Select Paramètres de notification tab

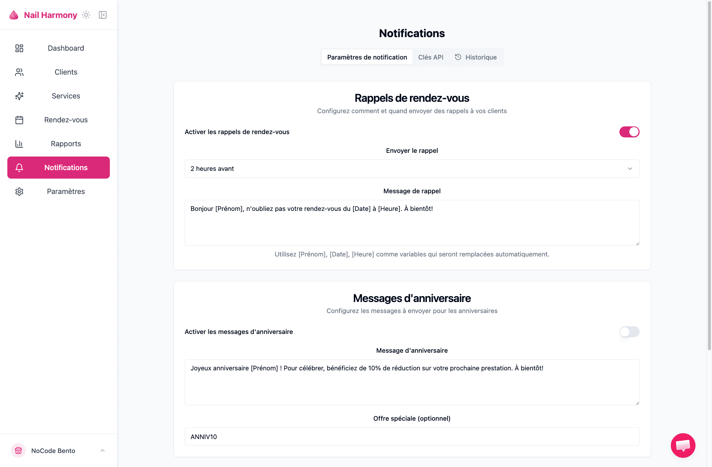[x=367, y=57]
